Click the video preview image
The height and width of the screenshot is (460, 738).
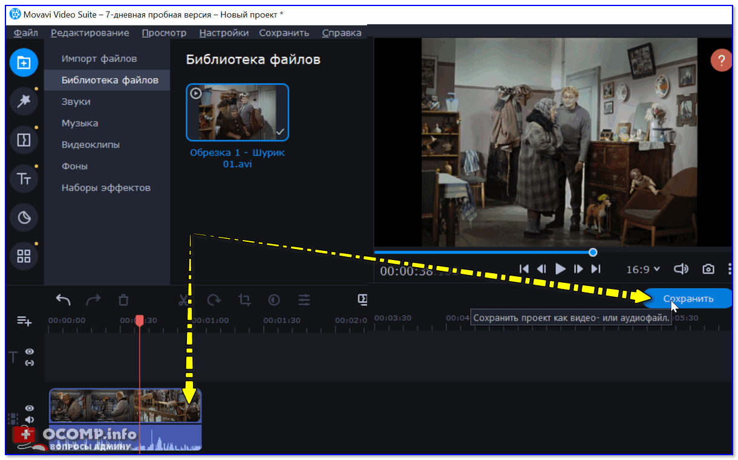coord(560,143)
